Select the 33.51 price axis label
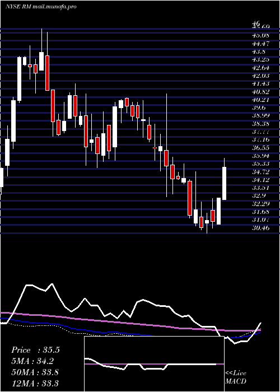The height and width of the screenshot is (392, 280). pos(261,188)
